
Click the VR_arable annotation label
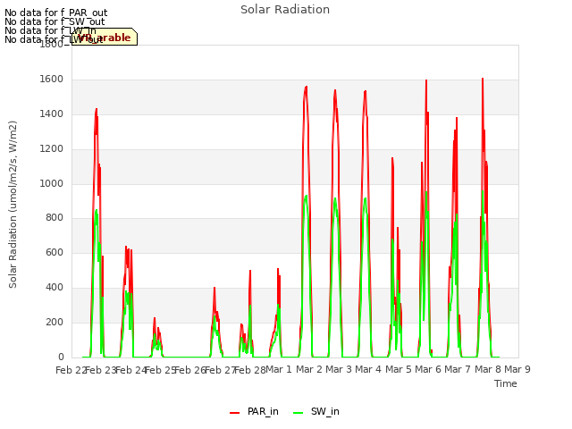pos(105,38)
